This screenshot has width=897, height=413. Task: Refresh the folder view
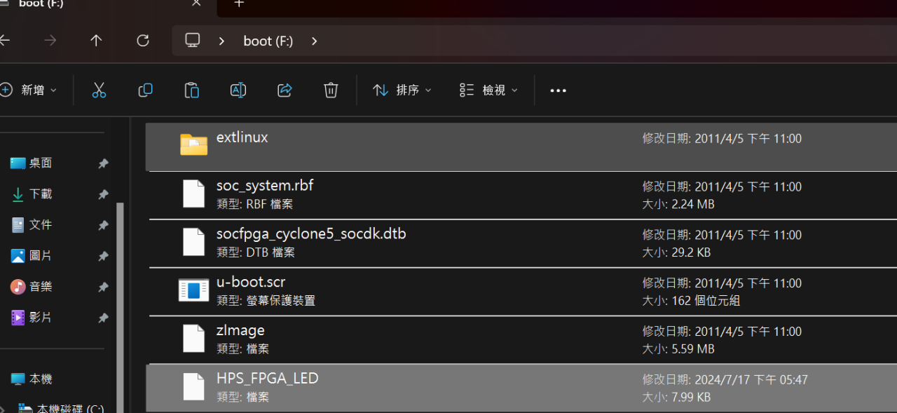[142, 40]
